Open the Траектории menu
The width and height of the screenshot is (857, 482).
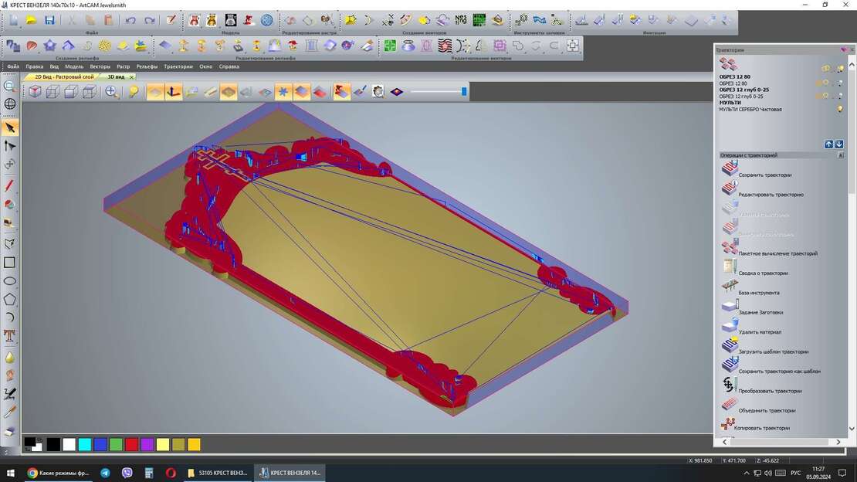tap(178, 66)
